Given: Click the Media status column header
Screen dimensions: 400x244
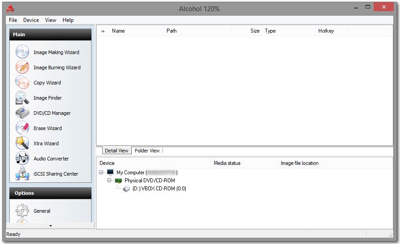Looking at the screenshot, I should point(244,163).
